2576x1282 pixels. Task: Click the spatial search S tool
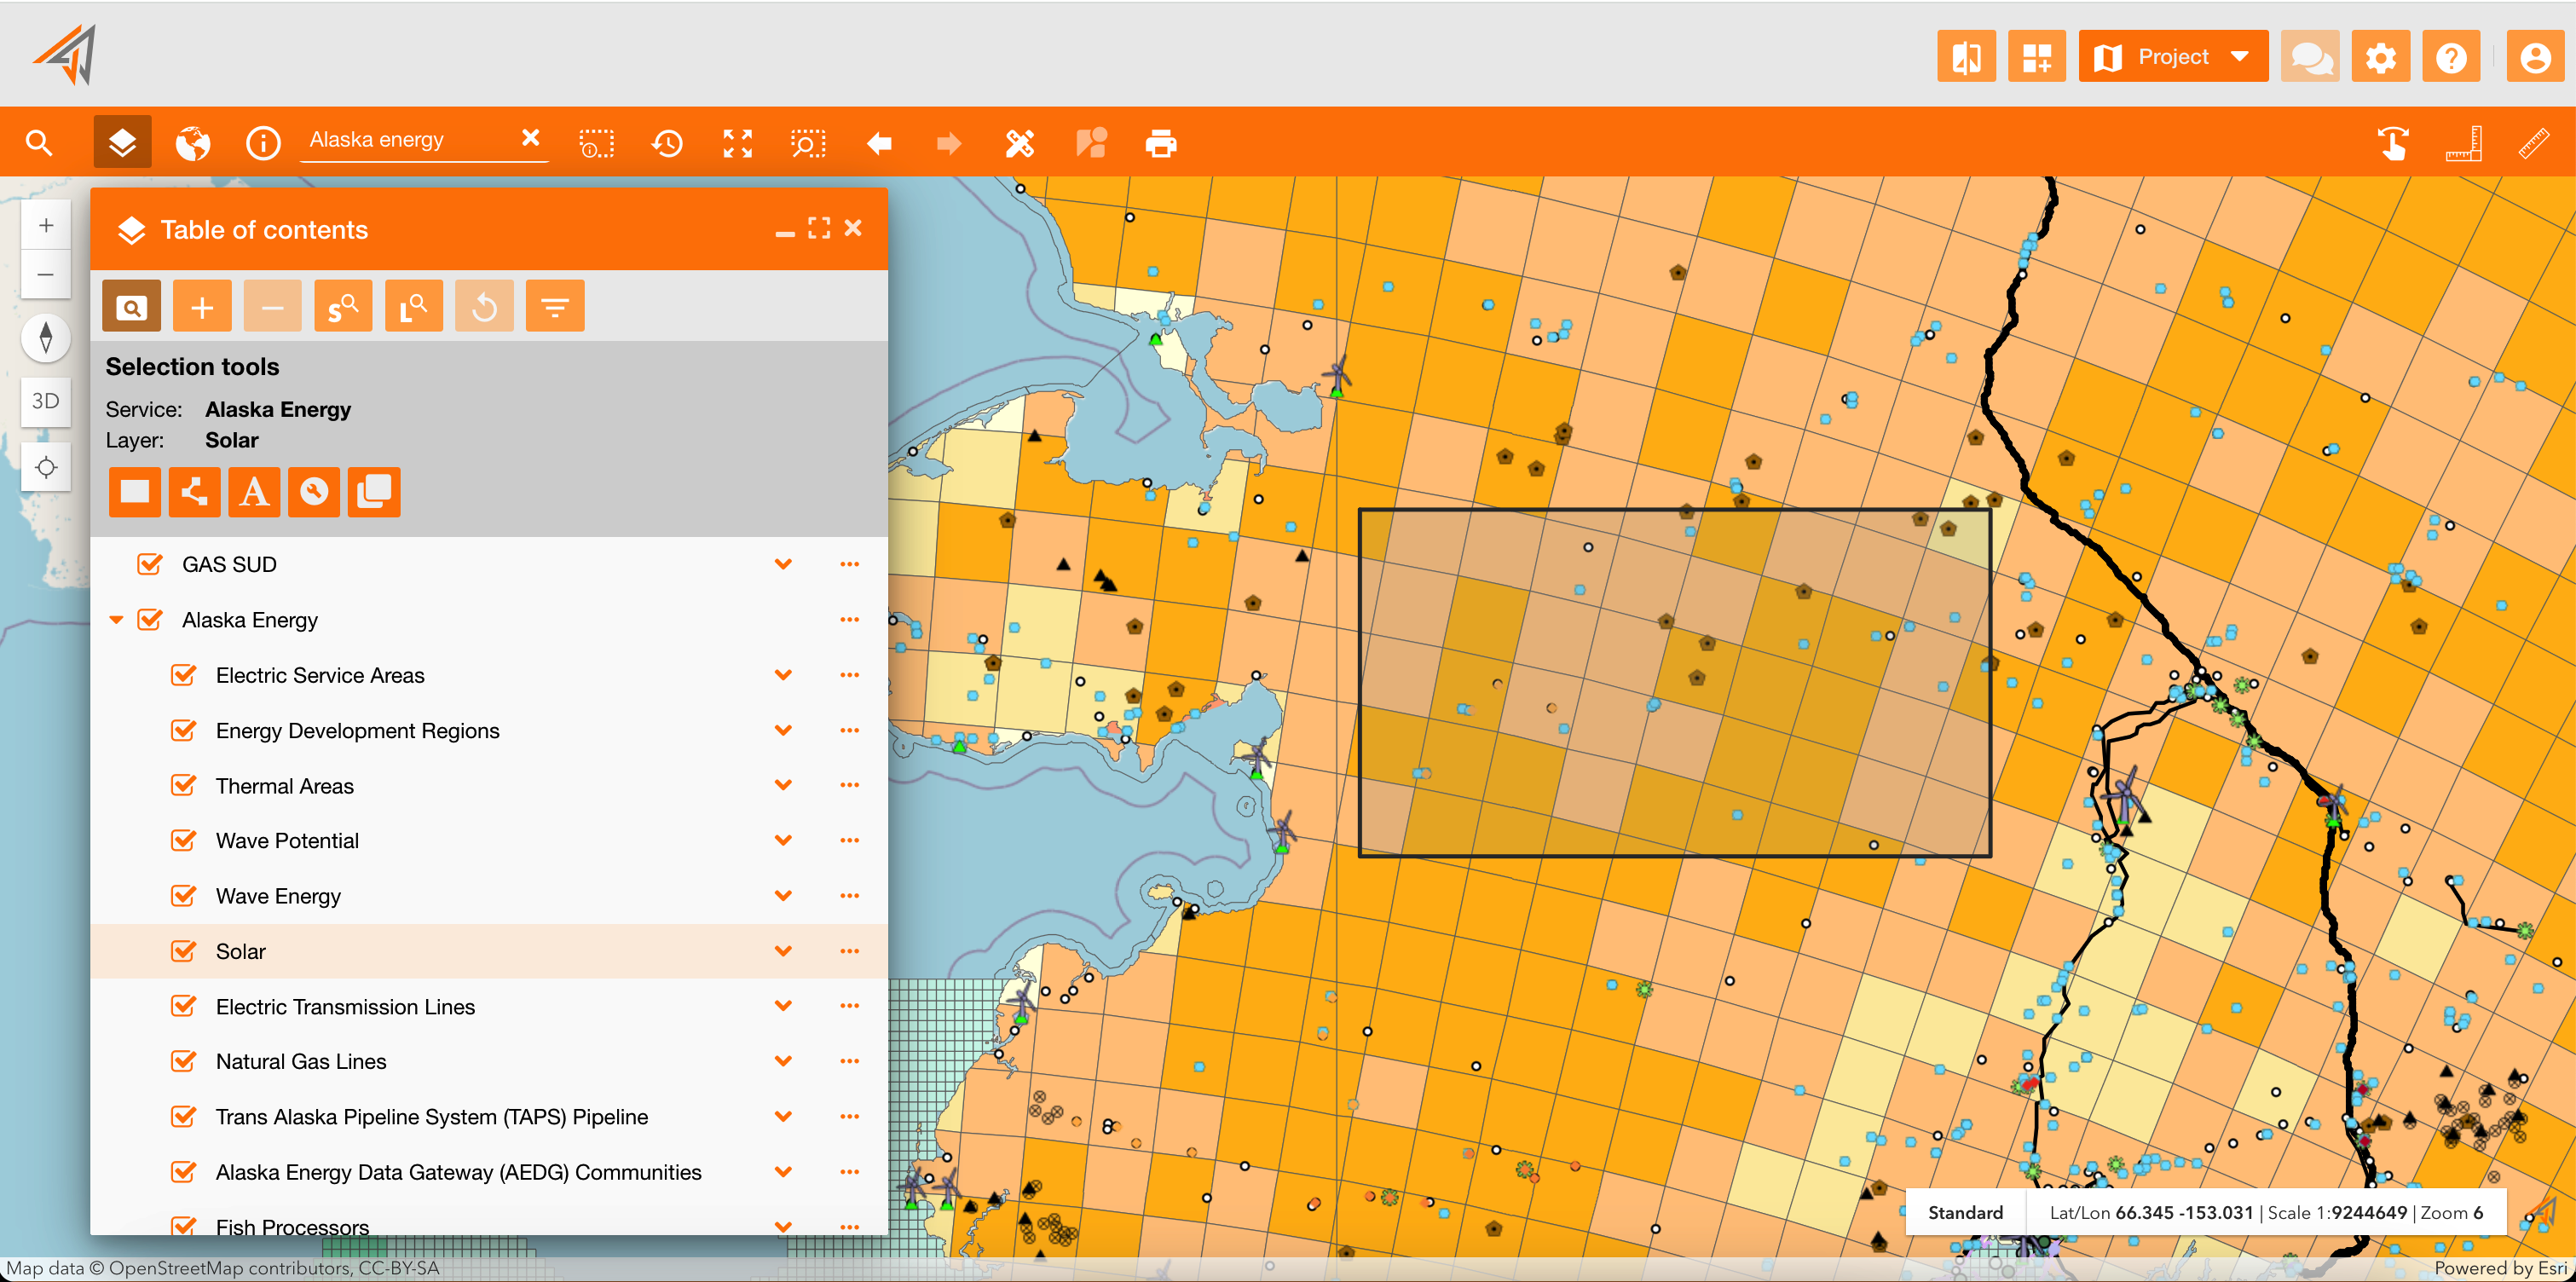click(x=343, y=306)
